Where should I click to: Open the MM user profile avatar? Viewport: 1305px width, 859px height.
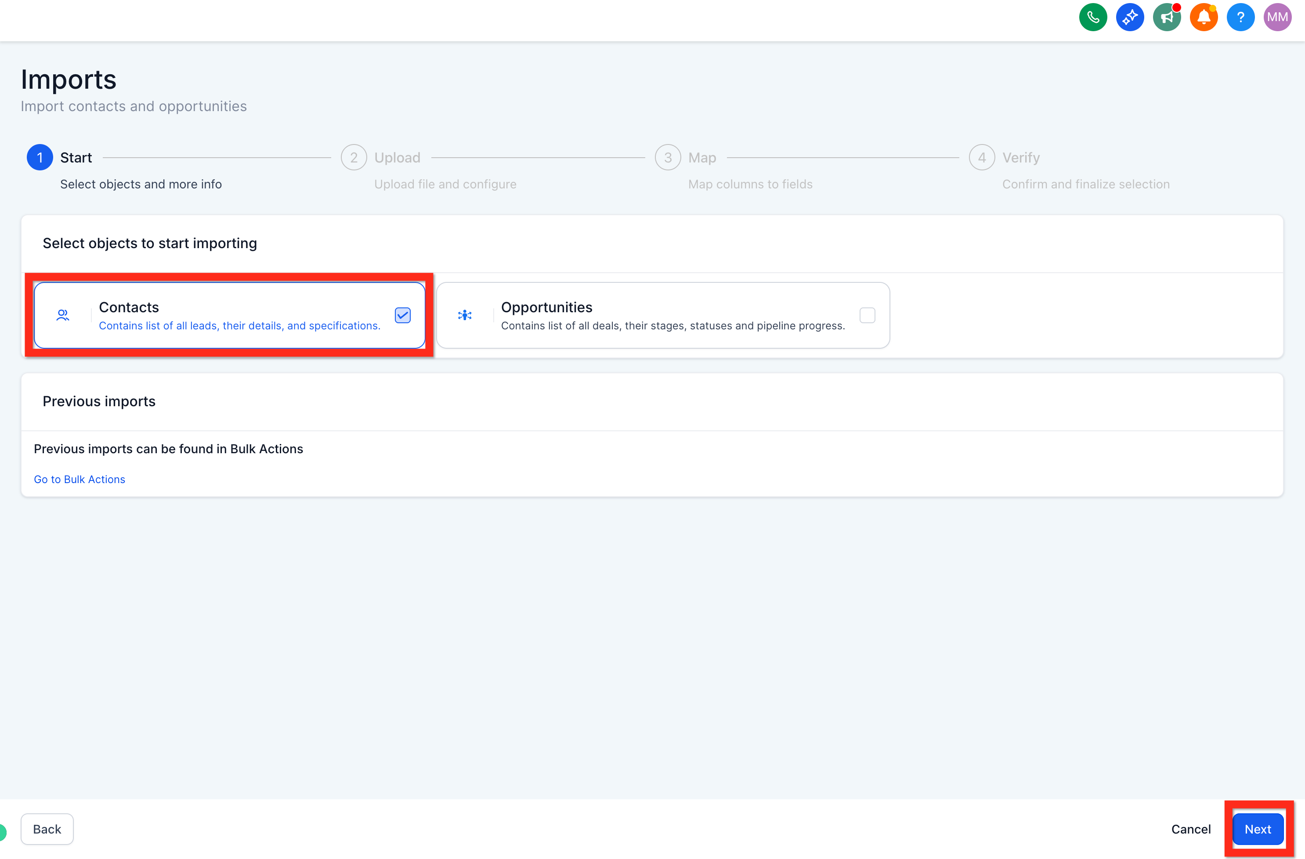pos(1277,17)
